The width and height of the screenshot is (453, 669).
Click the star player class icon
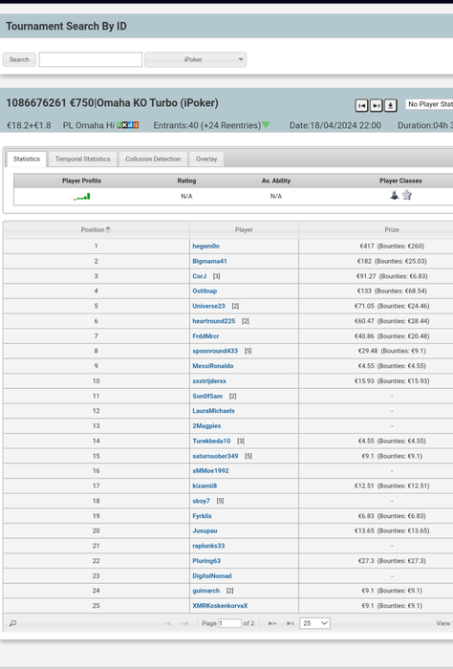pos(407,195)
